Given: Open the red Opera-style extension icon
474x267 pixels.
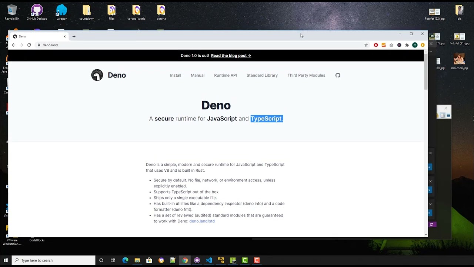Looking at the screenshot, I should pos(376,45).
